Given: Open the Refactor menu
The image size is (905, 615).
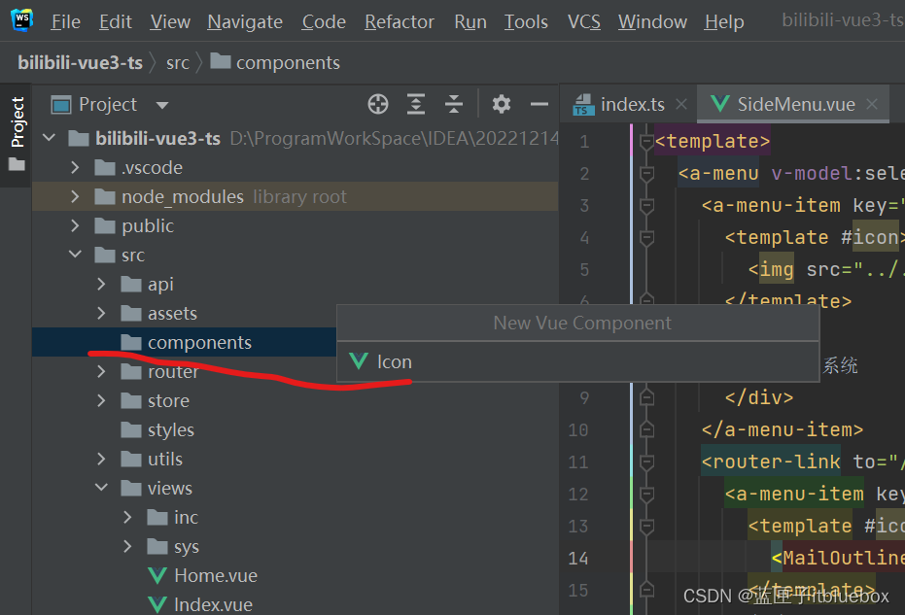Looking at the screenshot, I should coord(399,21).
